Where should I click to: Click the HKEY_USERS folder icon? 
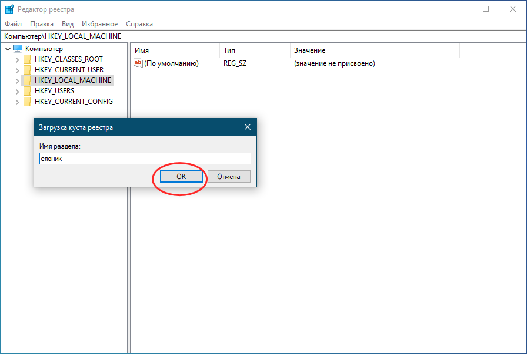pos(28,91)
